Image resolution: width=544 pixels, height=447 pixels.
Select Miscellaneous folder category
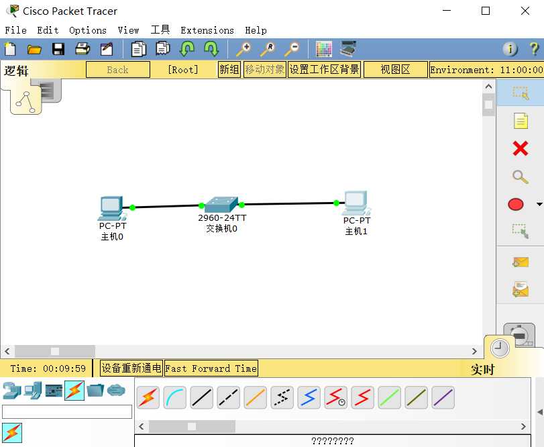point(95,391)
